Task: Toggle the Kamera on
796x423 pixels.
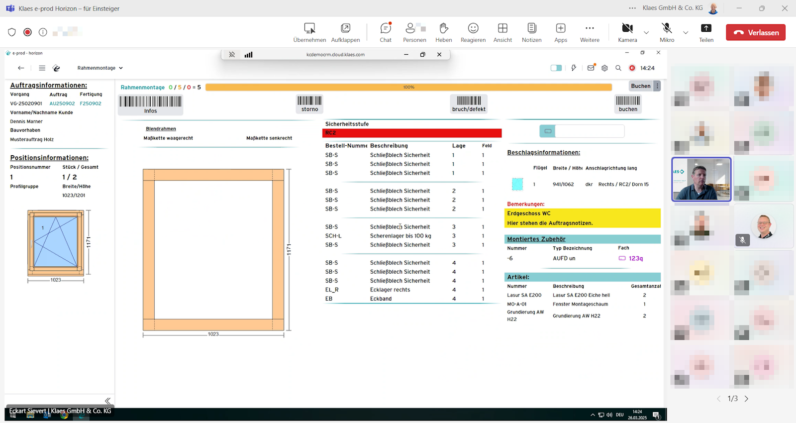Action: 627,32
